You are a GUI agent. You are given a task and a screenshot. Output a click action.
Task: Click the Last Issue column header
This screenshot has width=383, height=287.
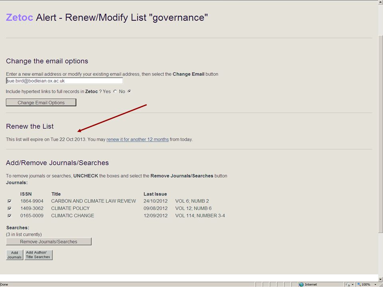point(155,194)
